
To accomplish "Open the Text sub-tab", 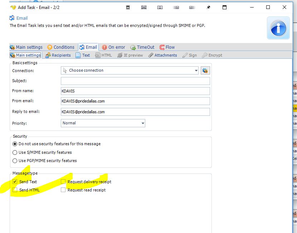I will 83,55.
